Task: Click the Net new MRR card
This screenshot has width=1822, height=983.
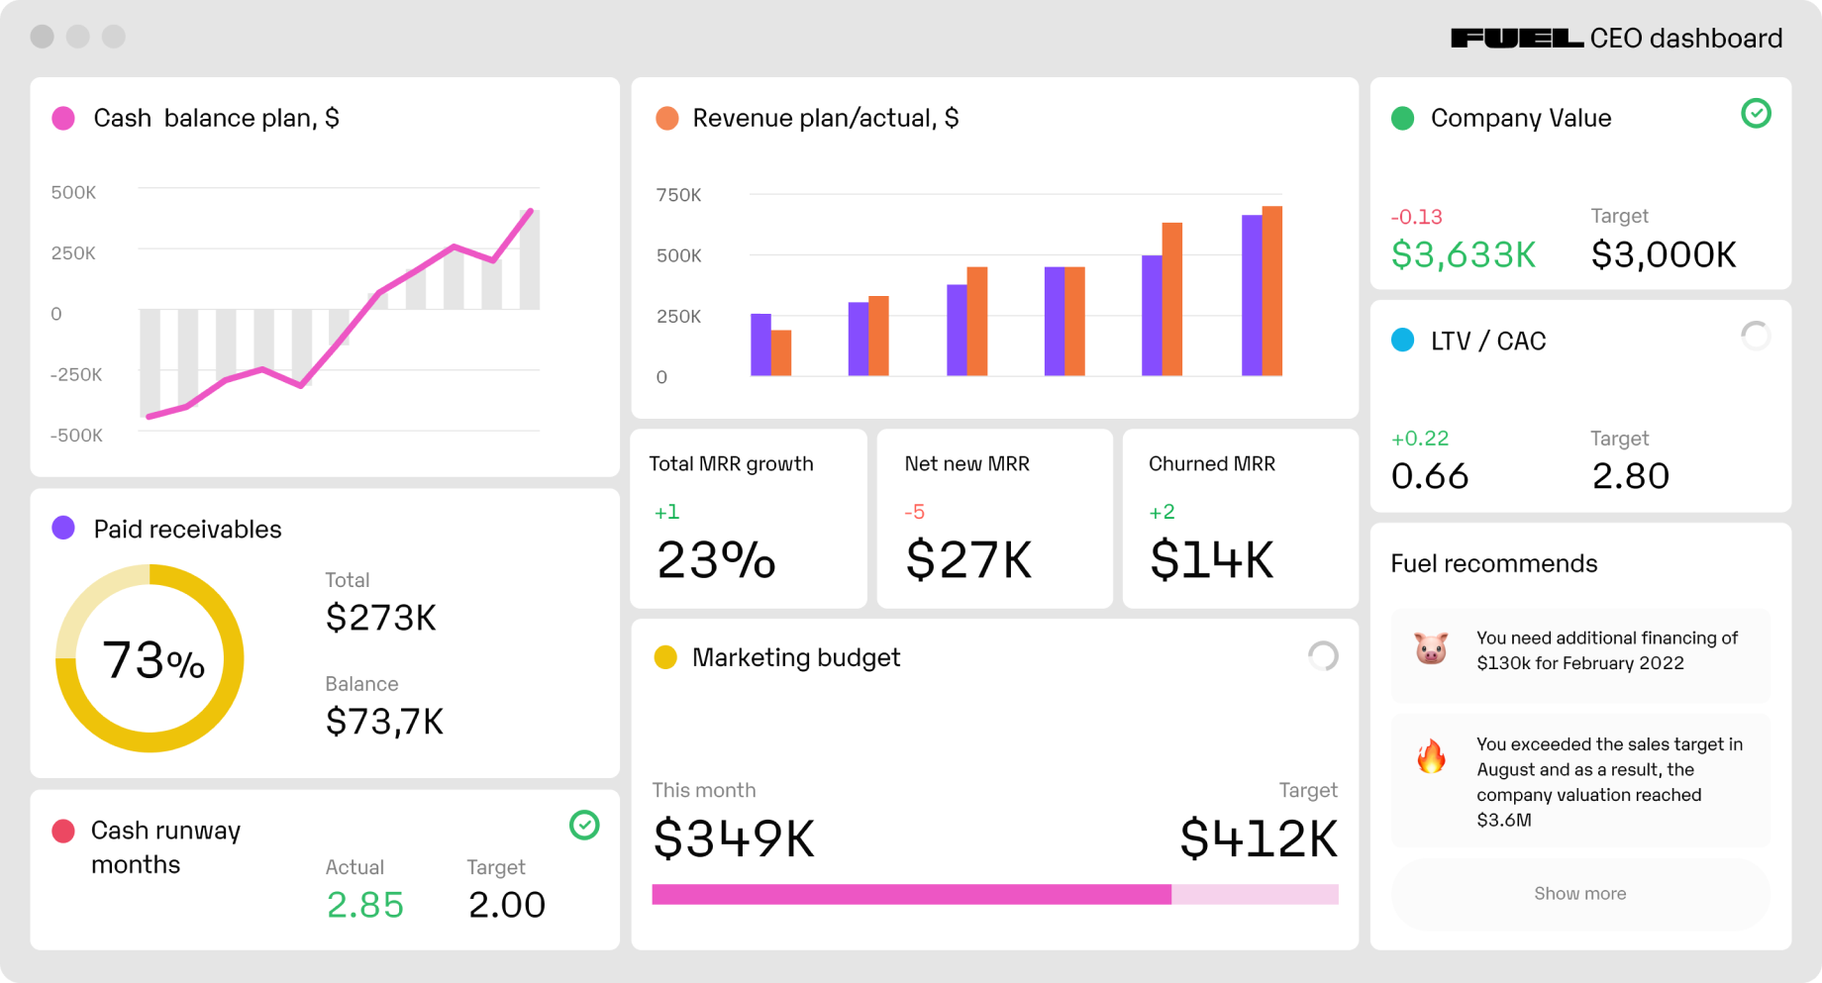Action: tap(995, 519)
